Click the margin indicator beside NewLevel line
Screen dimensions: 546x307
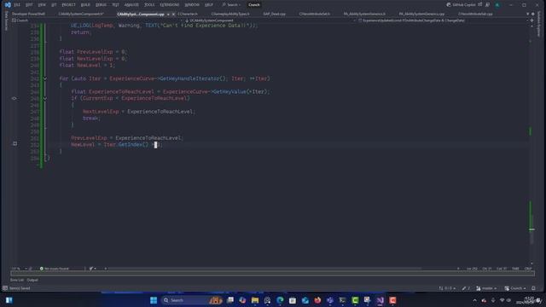tap(15, 143)
